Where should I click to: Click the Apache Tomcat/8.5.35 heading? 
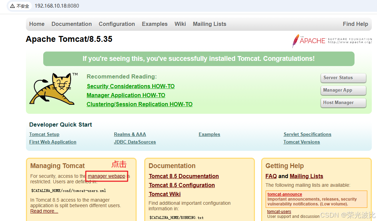tap(69, 39)
